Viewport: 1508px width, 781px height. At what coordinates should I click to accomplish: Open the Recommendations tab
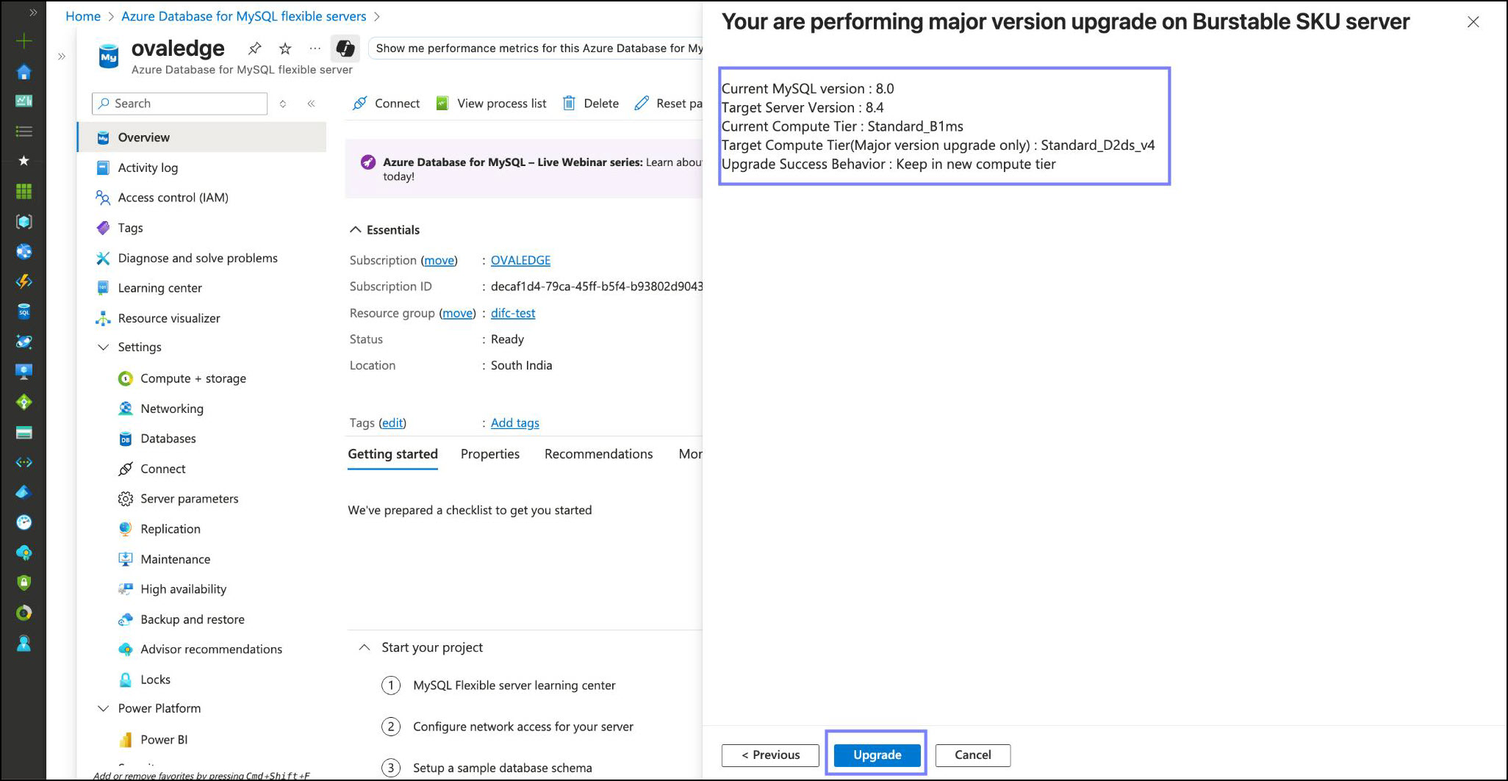tap(598, 454)
